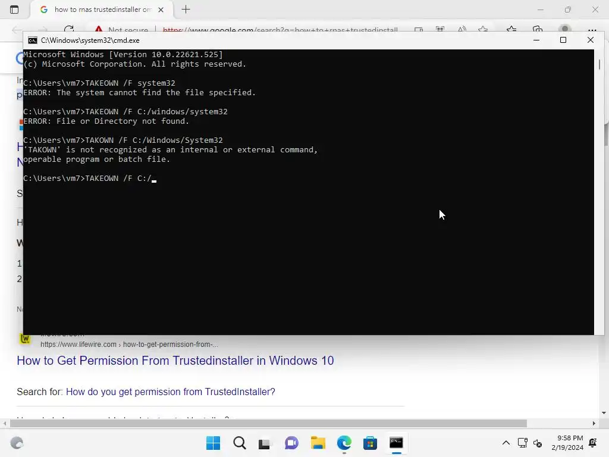609x457 pixels.
Task: Open Edge tab actions menu icon
Action: [x=14, y=10]
